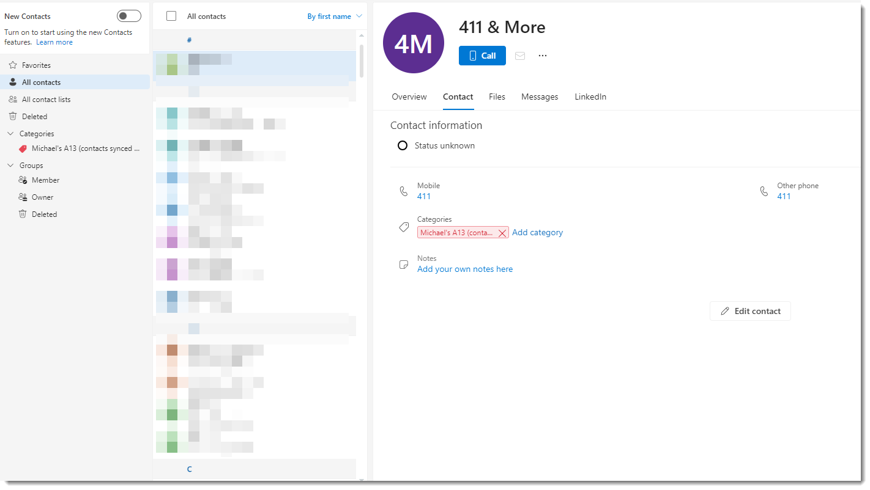This screenshot has height=490, width=870.
Task: Click the Learn more link
Action: pos(54,42)
